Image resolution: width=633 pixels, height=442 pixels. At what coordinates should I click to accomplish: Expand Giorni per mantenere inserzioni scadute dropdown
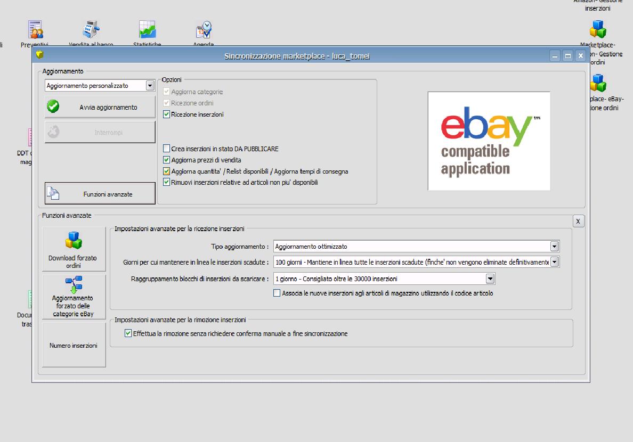point(554,262)
